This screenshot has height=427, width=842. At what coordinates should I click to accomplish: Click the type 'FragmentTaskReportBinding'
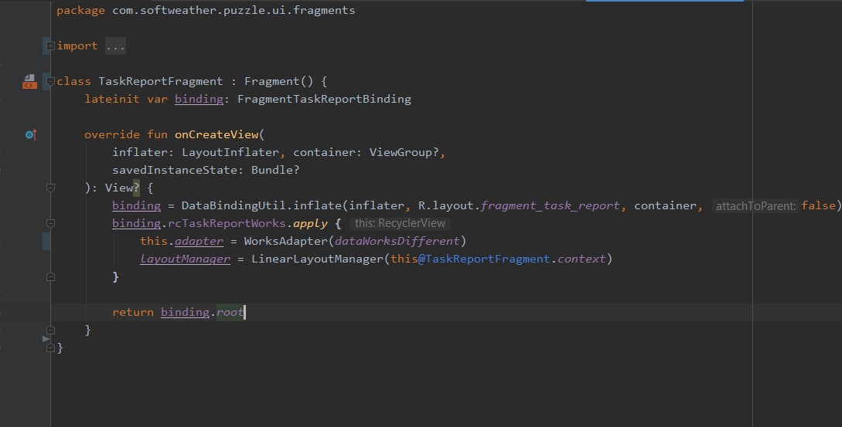click(x=324, y=100)
